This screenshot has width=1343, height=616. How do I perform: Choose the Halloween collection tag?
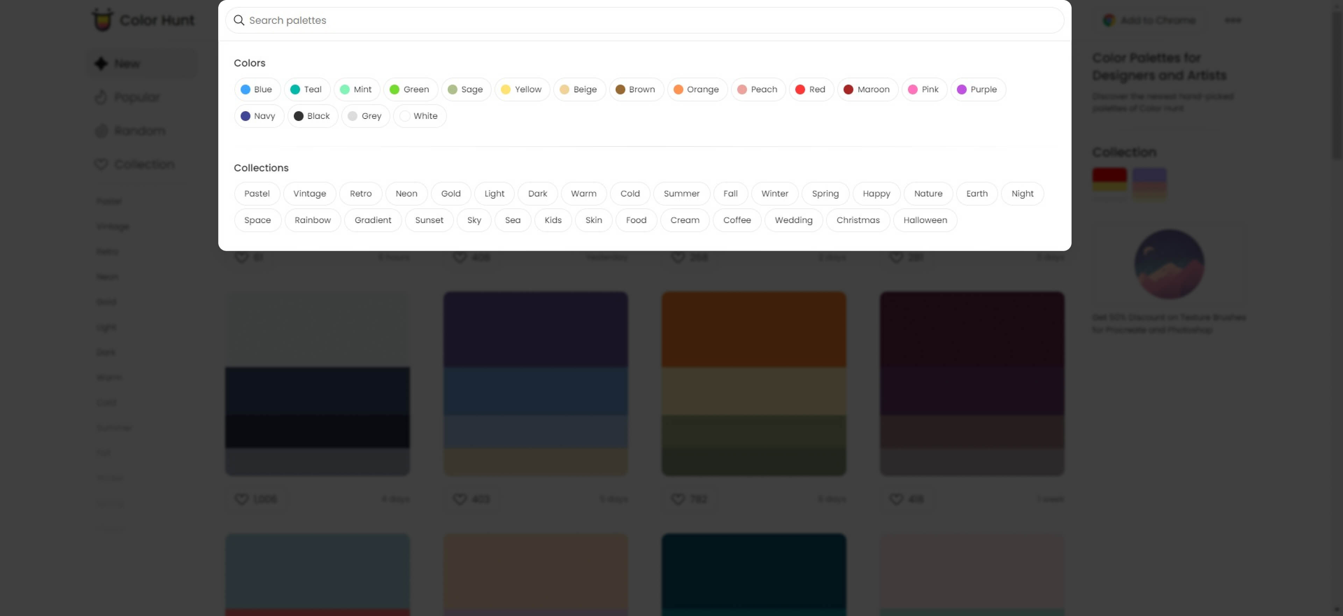(x=925, y=221)
